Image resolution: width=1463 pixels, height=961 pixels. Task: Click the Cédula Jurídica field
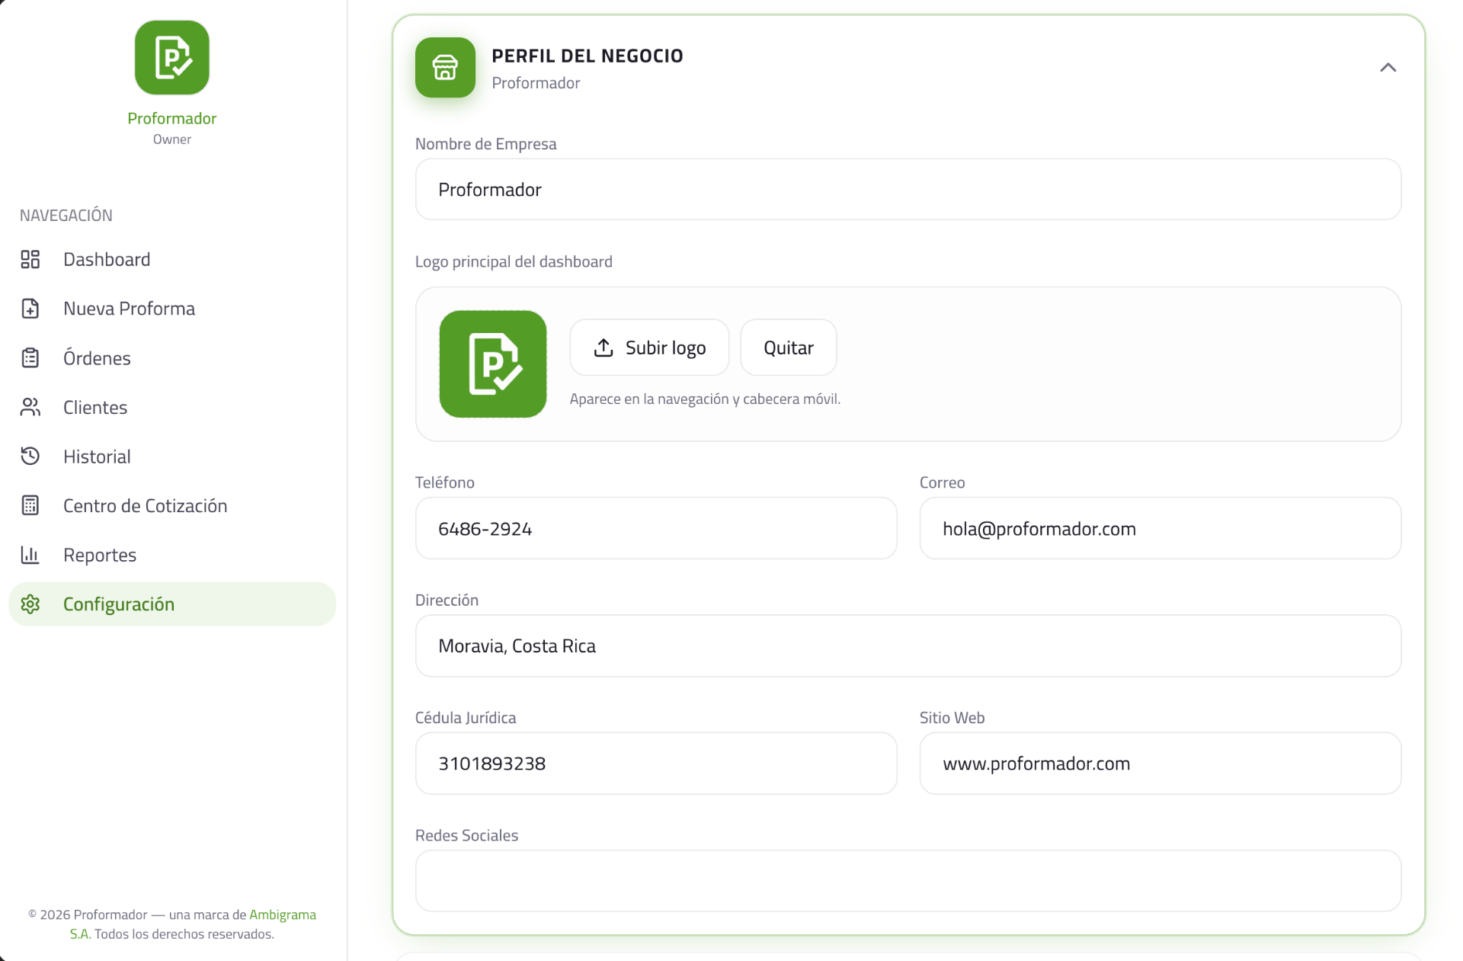656,764
